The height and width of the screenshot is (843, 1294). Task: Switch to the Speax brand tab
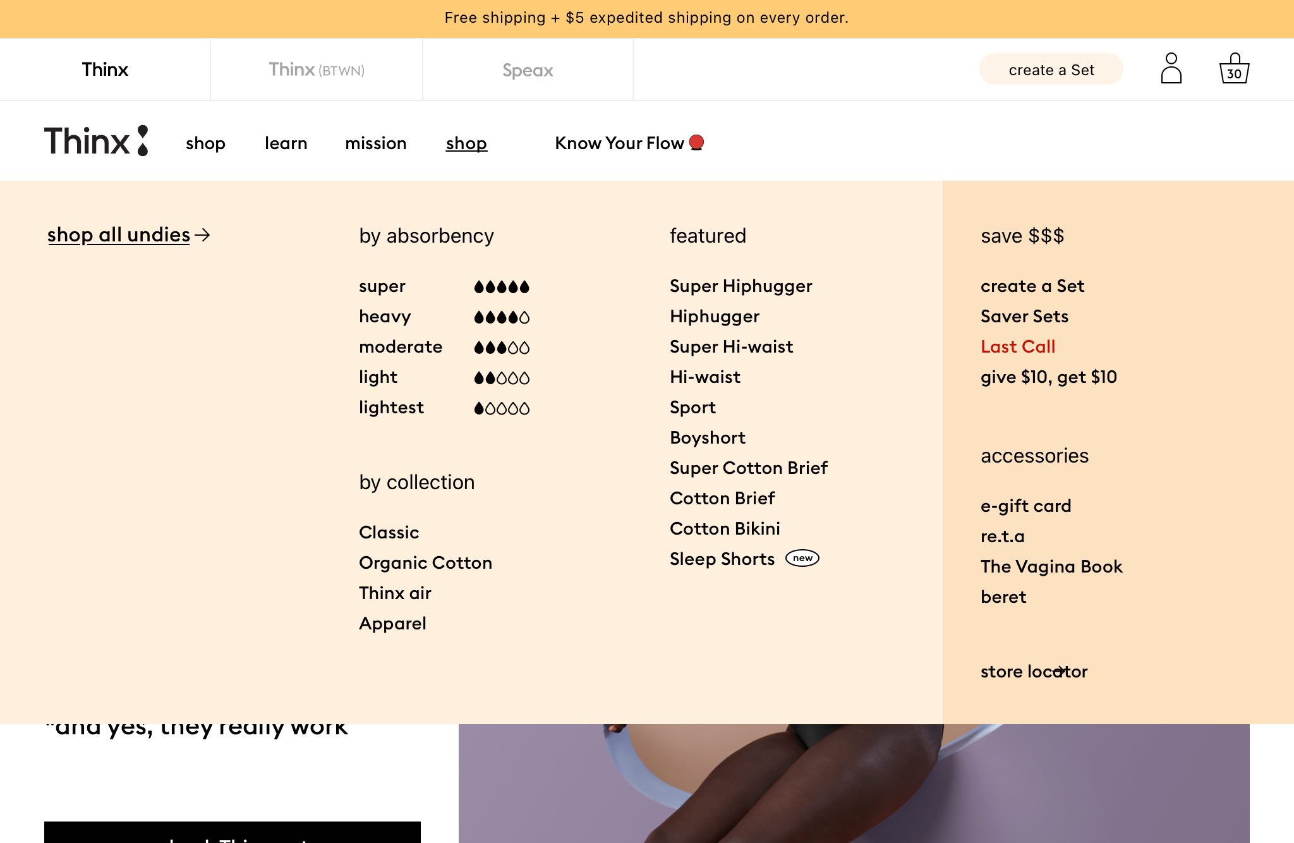coord(528,70)
